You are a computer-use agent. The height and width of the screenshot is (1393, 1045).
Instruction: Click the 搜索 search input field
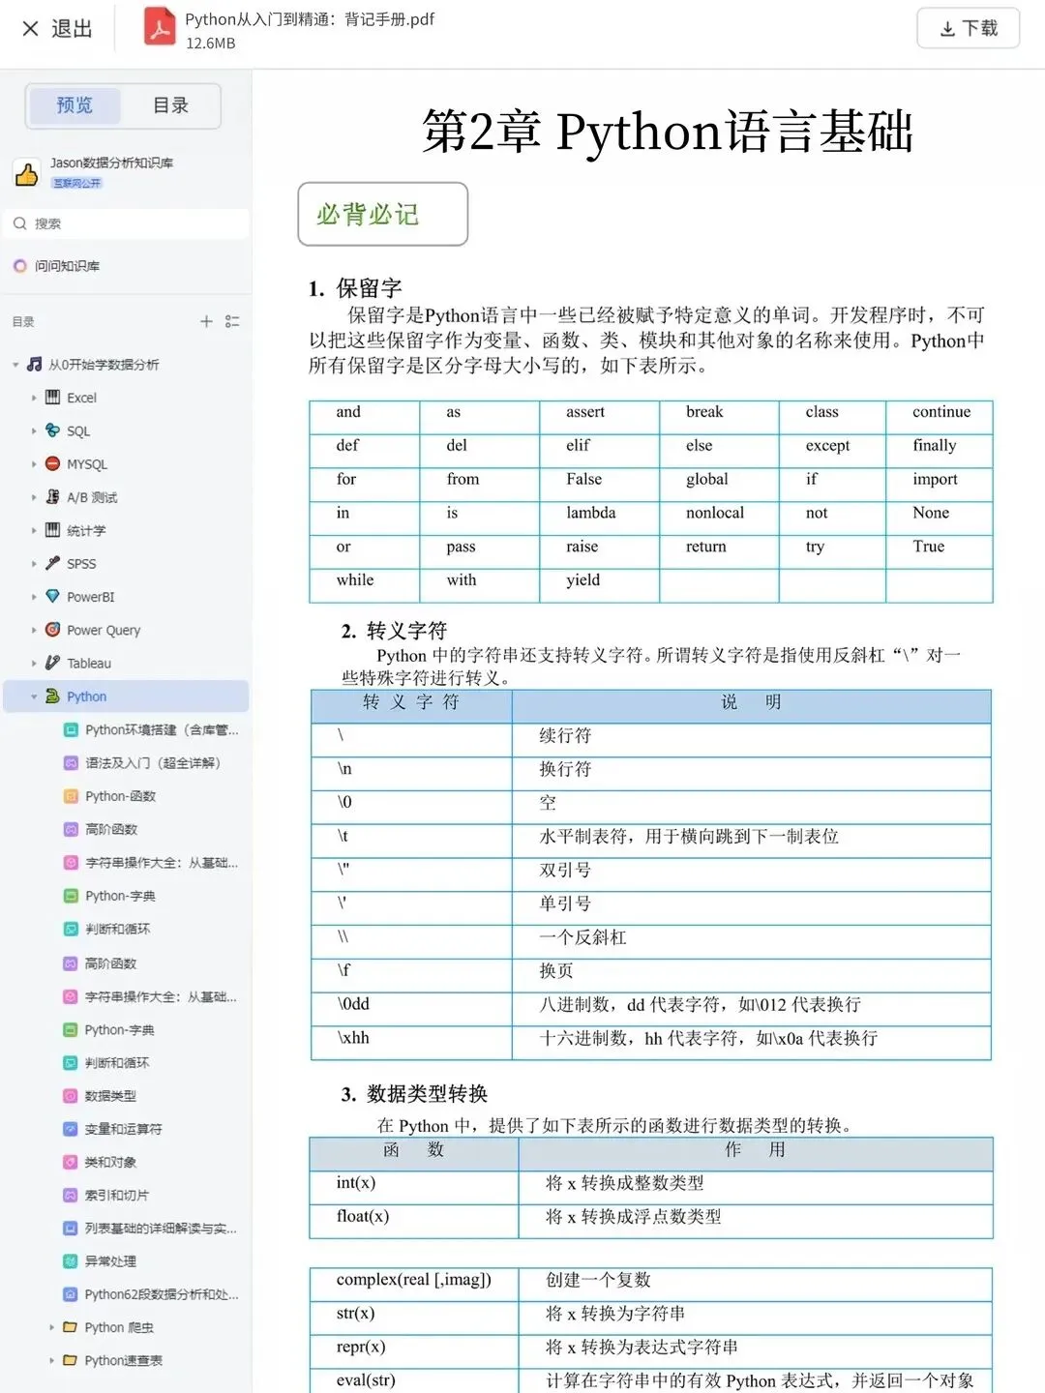click(128, 223)
